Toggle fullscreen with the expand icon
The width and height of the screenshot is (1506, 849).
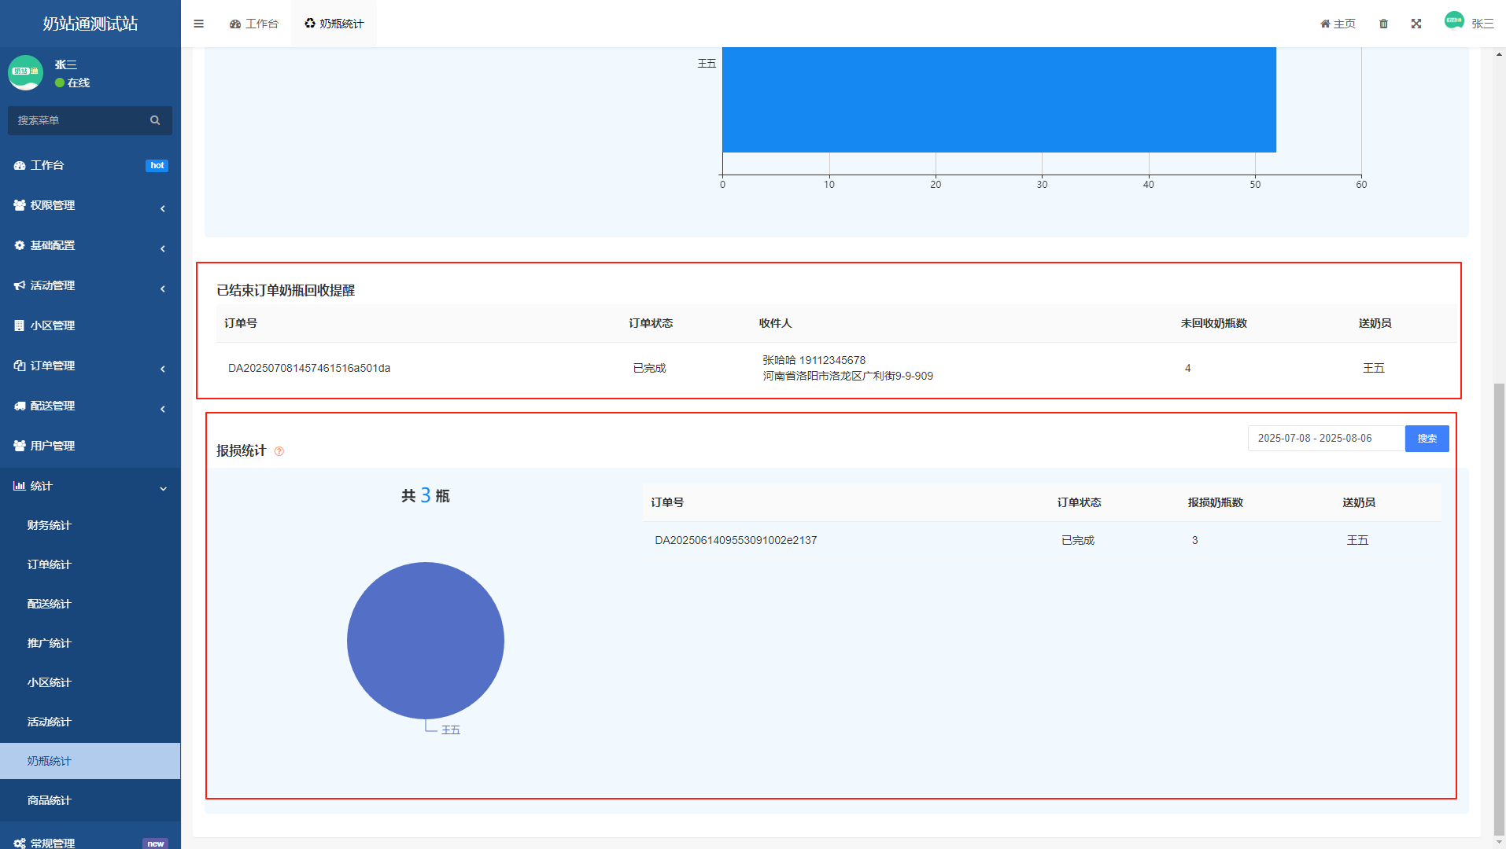pyautogui.click(x=1416, y=24)
